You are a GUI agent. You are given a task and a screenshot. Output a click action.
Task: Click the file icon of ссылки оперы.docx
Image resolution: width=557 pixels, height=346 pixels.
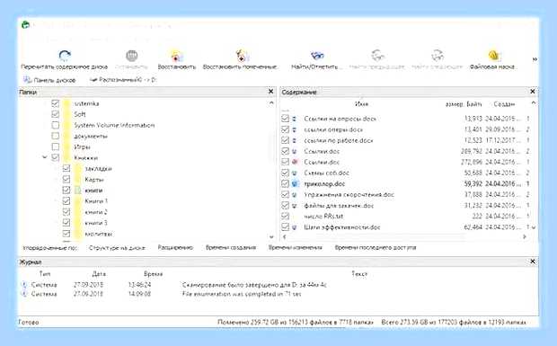coord(295,129)
